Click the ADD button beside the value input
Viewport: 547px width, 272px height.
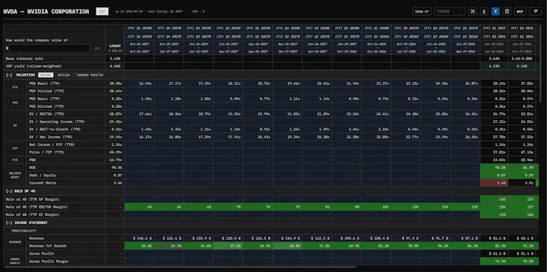click(x=97, y=48)
